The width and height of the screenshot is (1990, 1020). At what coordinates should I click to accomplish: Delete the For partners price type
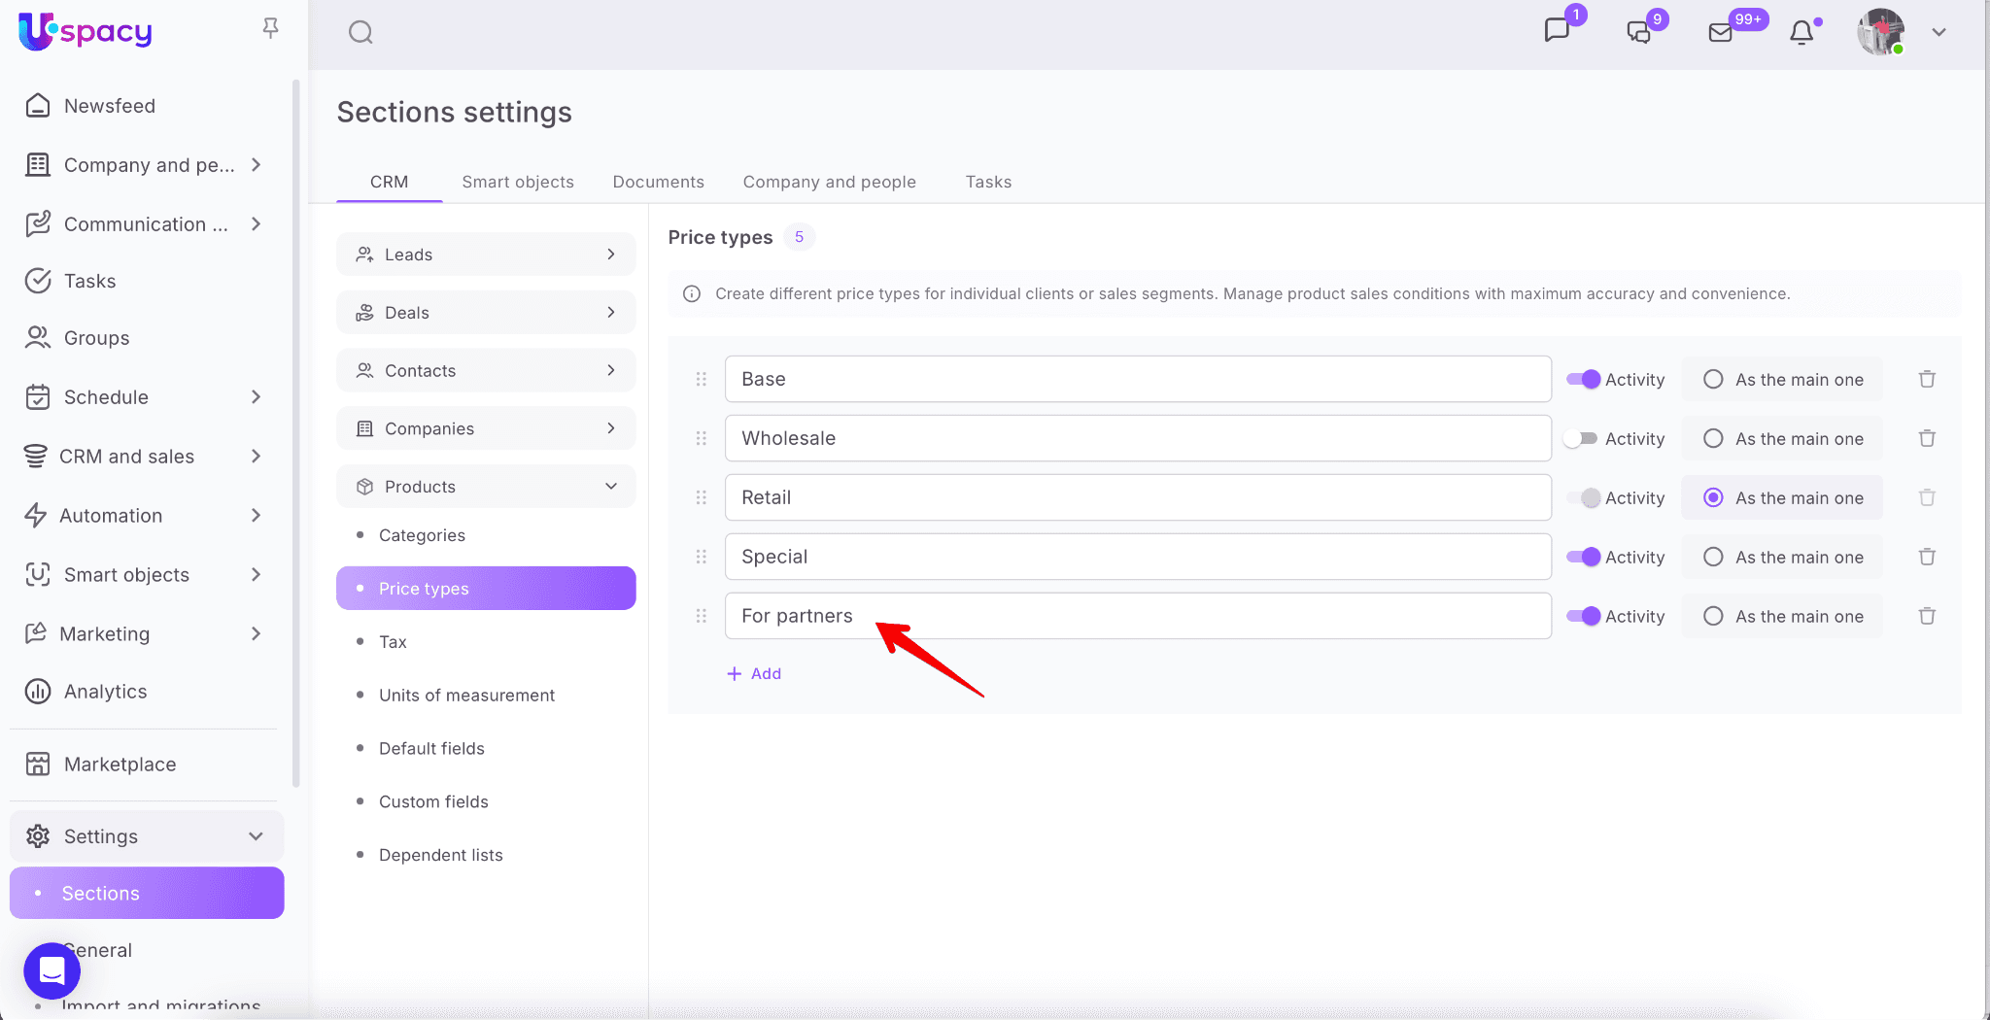coord(1927,616)
